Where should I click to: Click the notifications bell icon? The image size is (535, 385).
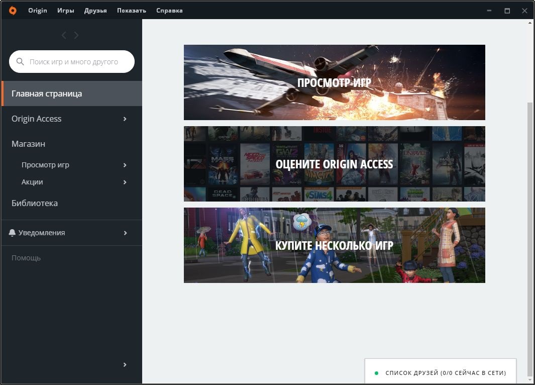(x=12, y=233)
